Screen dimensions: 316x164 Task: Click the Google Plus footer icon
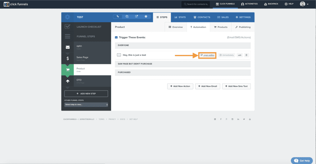[227, 119]
